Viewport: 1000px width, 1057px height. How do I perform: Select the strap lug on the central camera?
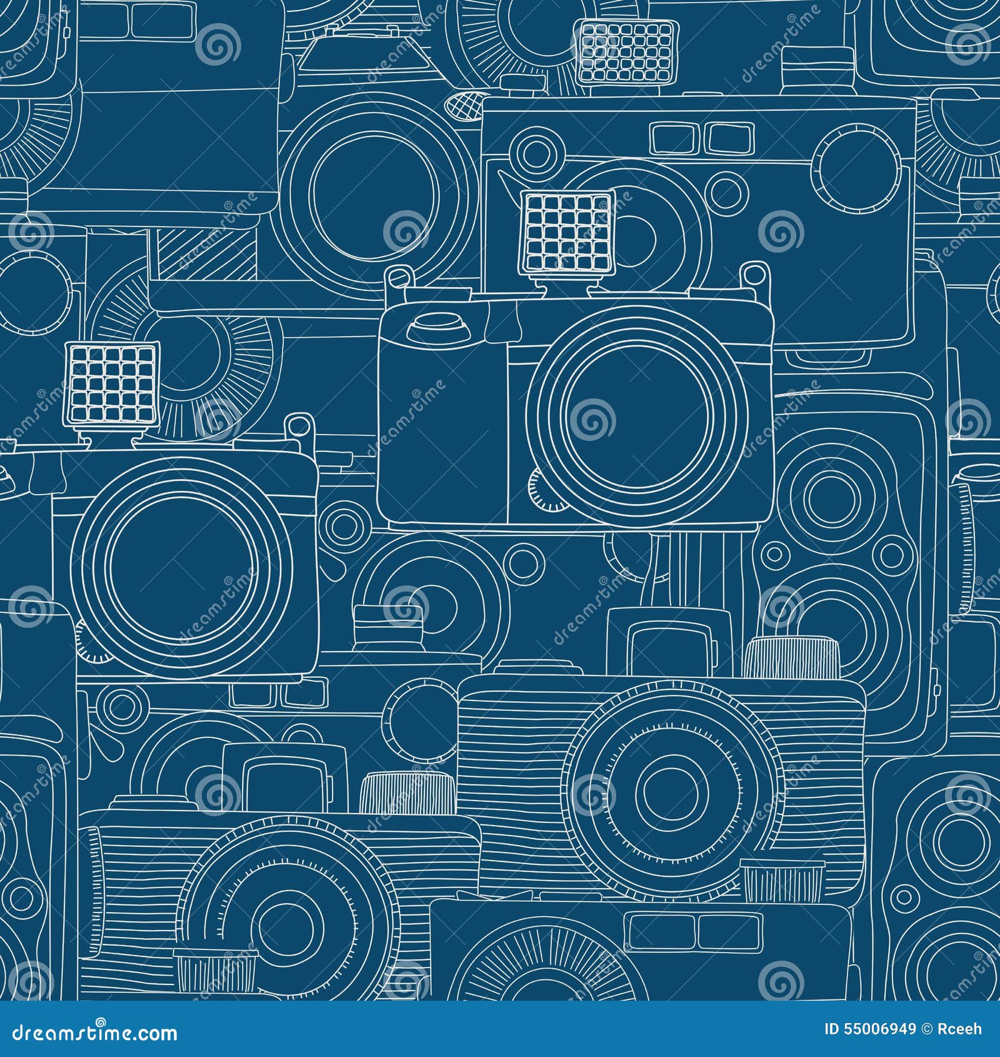(398, 280)
